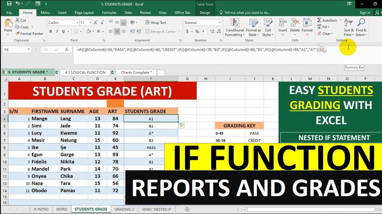The image size is (382, 214).
Task: Open the Format as Table gallery
Action: (253, 27)
